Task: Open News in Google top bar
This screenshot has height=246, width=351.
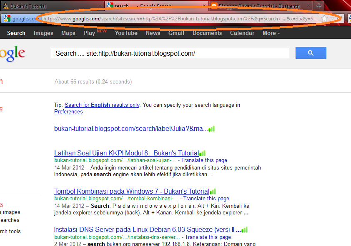Action: pos(153,33)
